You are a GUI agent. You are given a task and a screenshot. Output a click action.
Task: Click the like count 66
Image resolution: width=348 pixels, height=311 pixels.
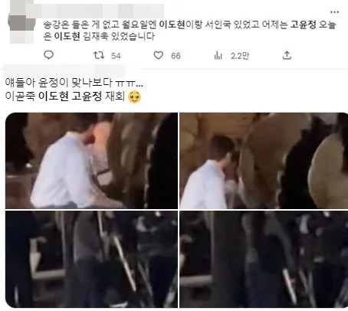click(x=176, y=56)
